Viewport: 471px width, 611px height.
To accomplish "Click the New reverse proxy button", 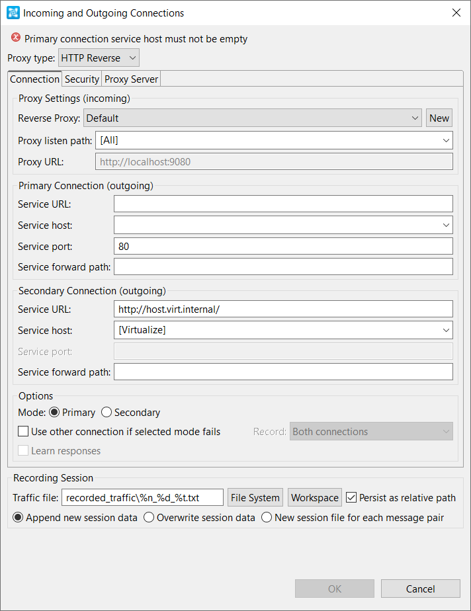I will (439, 118).
